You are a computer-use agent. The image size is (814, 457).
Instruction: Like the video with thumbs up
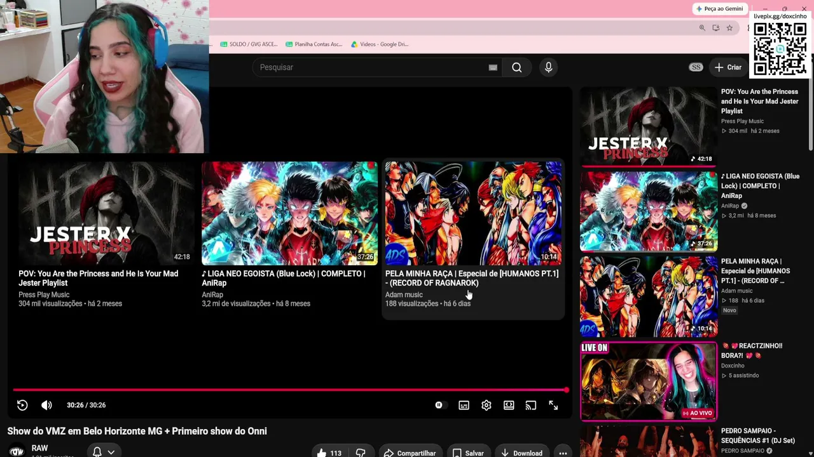coord(329,453)
